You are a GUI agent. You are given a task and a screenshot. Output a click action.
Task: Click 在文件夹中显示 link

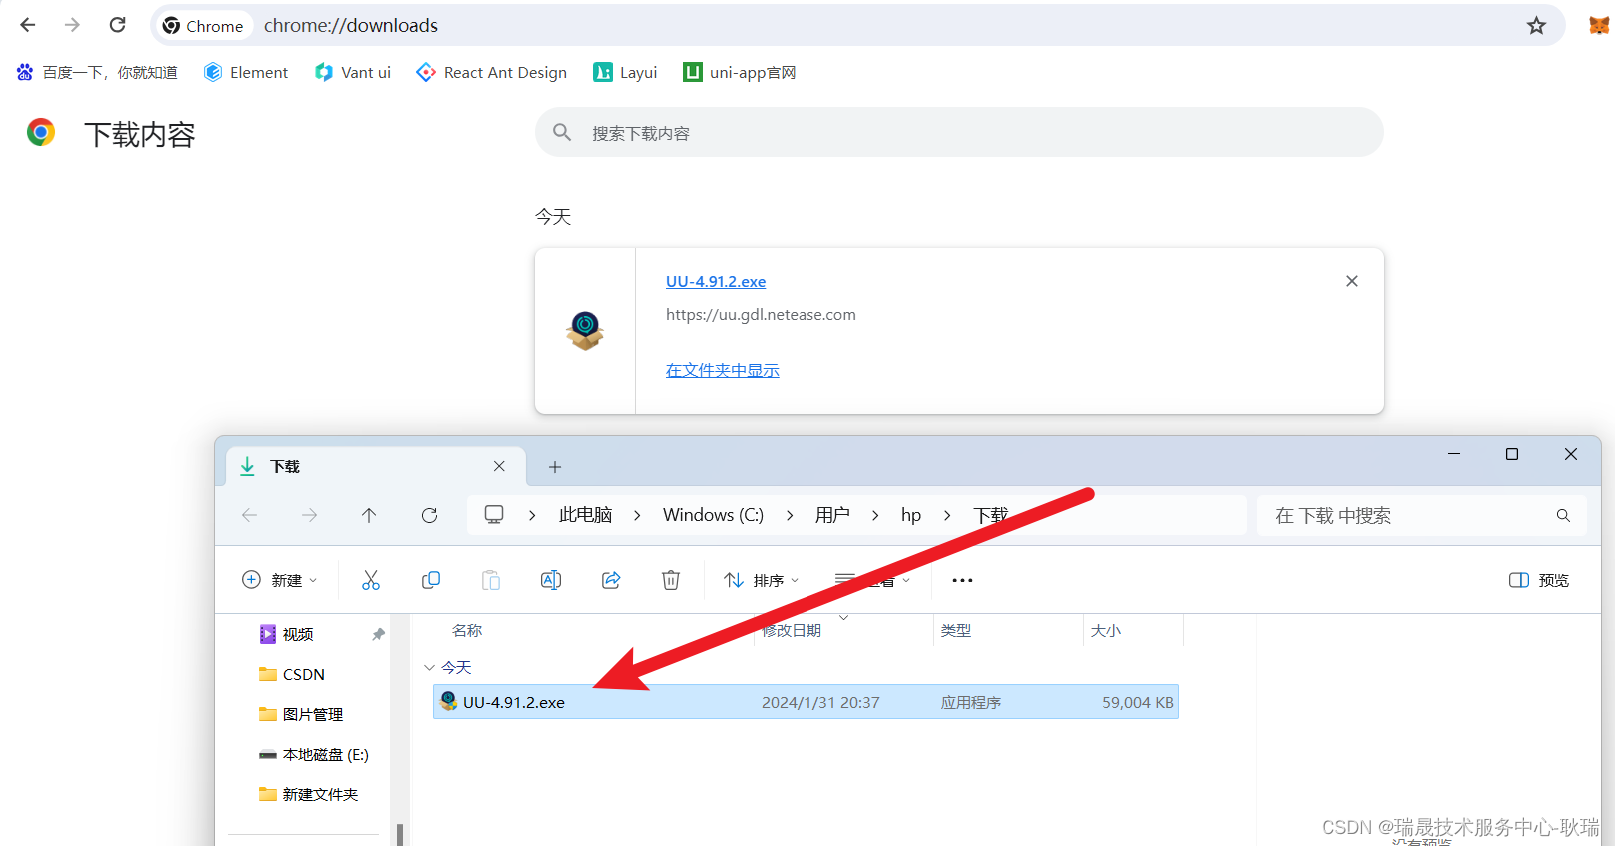coord(723,370)
